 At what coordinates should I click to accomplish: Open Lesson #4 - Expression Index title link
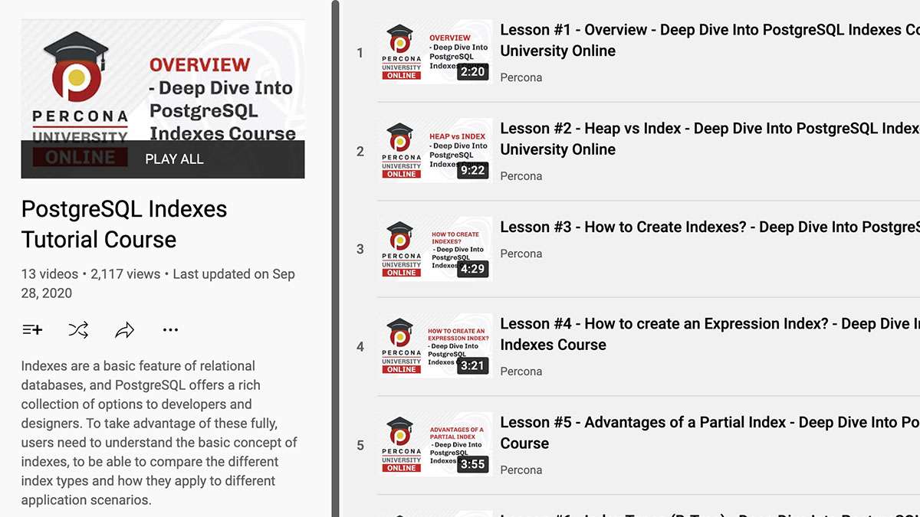click(x=710, y=335)
